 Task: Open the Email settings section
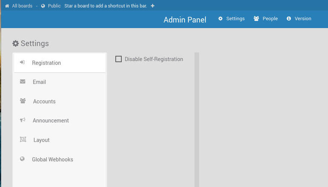click(39, 82)
